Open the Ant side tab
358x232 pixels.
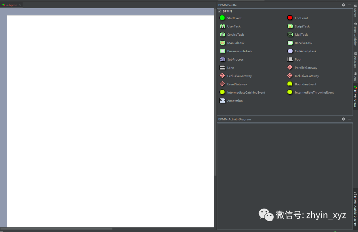[x=355, y=76]
